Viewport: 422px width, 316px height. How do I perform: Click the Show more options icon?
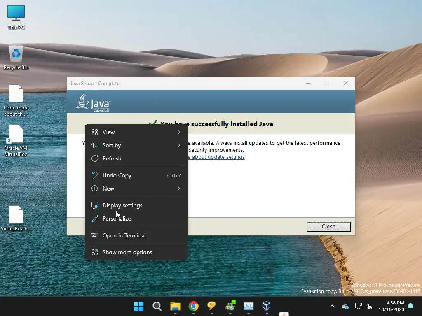coord(95,253)
